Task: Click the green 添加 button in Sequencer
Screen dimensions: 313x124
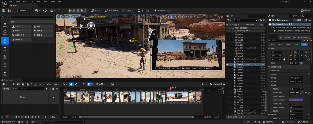Action: pyautogui.click(x=7, y=88)
